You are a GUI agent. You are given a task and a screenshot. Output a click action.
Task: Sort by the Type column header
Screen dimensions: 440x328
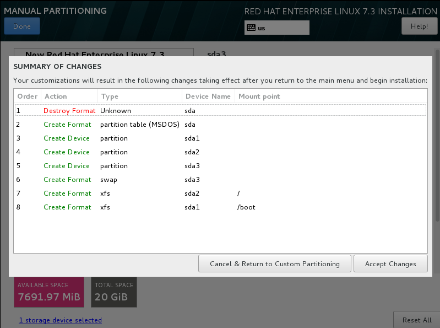(140, 96)
